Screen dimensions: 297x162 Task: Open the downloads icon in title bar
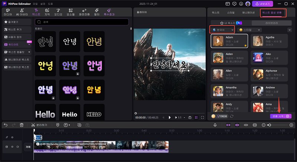(x=241, y=4)
